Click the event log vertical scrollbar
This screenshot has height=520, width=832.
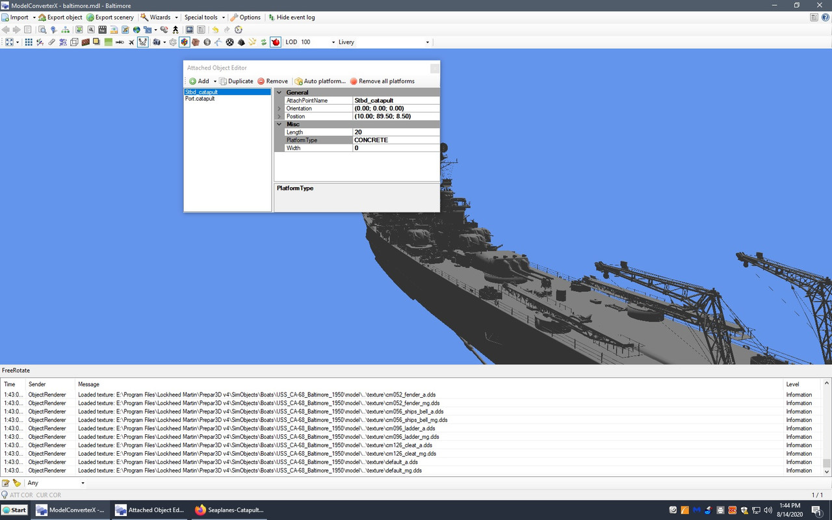pos(827,427)
